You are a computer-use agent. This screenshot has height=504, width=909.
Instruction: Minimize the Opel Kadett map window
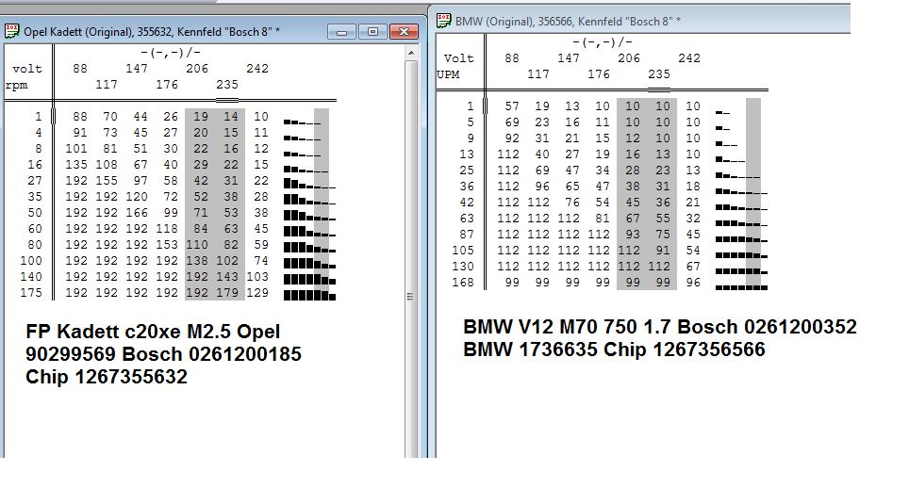(341, 31)
